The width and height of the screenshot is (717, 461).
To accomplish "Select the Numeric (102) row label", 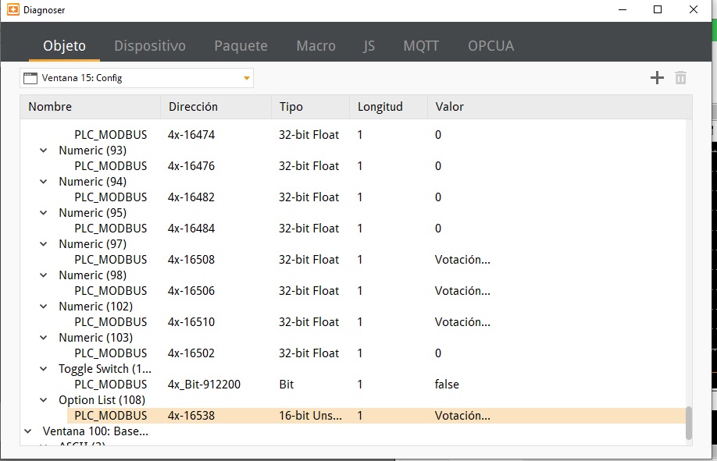I will click(x=95, y=306).
